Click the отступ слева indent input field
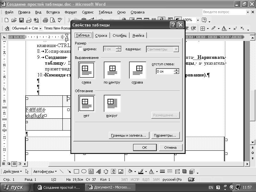Screen dimensions: 256x192 [x=165, y=71]
